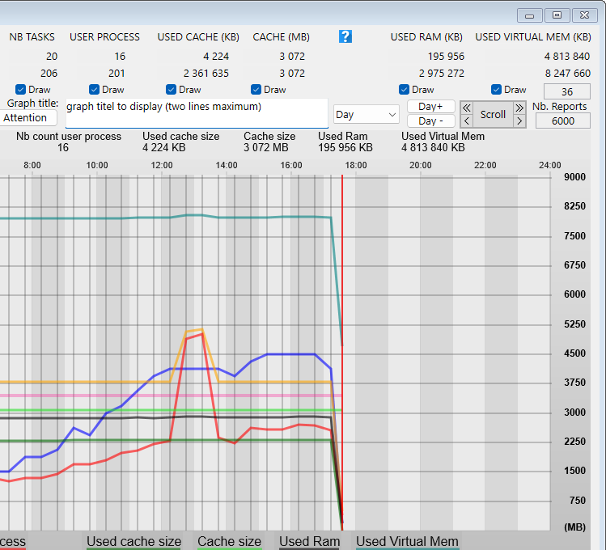This screenshot has height=550, width=606.
Task: Click the field showing 36
Action: pos(567,91)
